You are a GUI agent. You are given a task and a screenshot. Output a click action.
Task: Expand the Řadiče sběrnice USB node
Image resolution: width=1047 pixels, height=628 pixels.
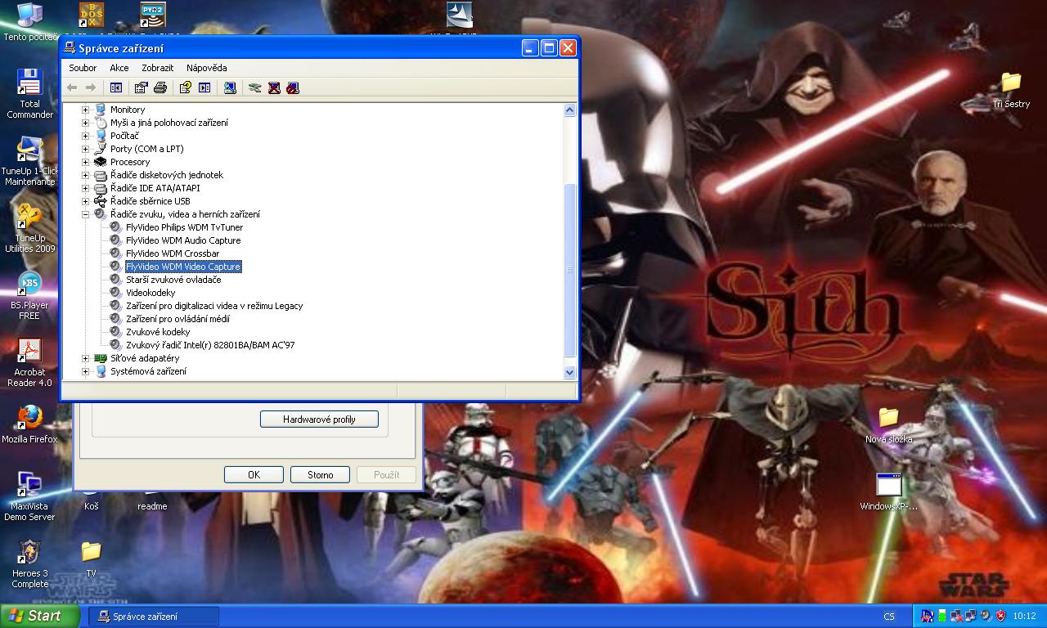tap(85, 201)
